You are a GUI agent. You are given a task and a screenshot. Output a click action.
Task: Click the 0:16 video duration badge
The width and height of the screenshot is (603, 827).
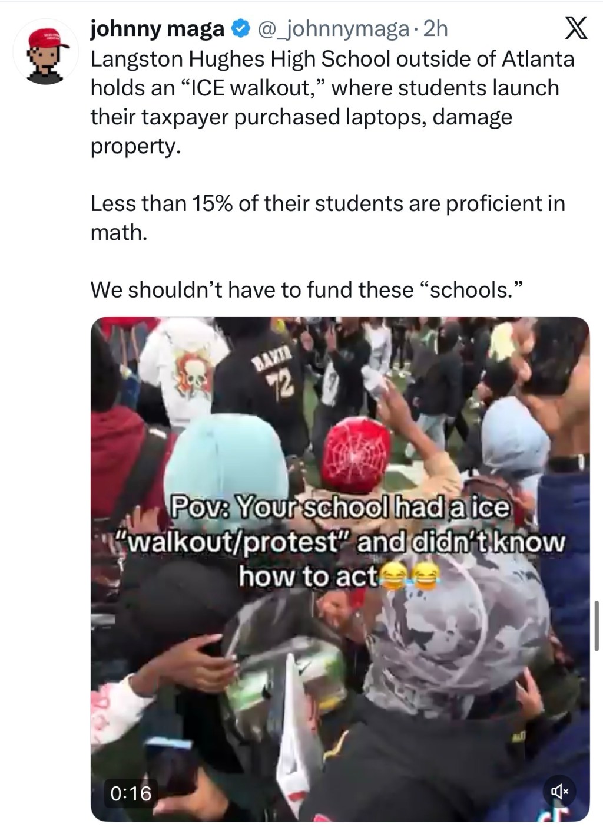(131, 793)
